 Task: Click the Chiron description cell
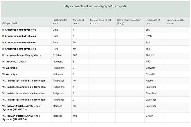pyautogui.click(x=149, y=116)
